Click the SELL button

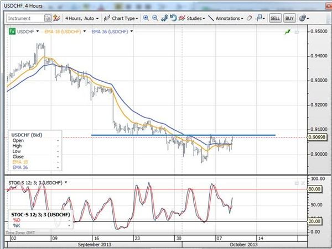click(275, 18)
